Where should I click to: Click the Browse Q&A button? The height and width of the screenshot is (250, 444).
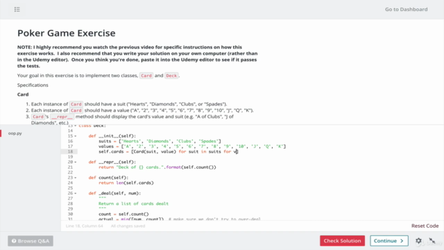click(x=31, y=241)
